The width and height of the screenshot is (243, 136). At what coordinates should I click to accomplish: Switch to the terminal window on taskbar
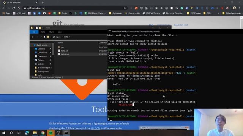pyautogui.click(x=66, y=133)
